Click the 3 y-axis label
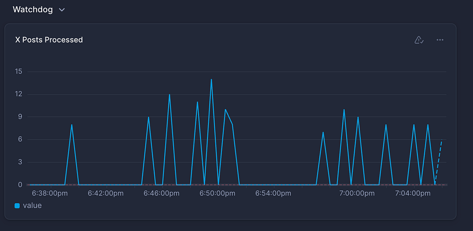 20,162
